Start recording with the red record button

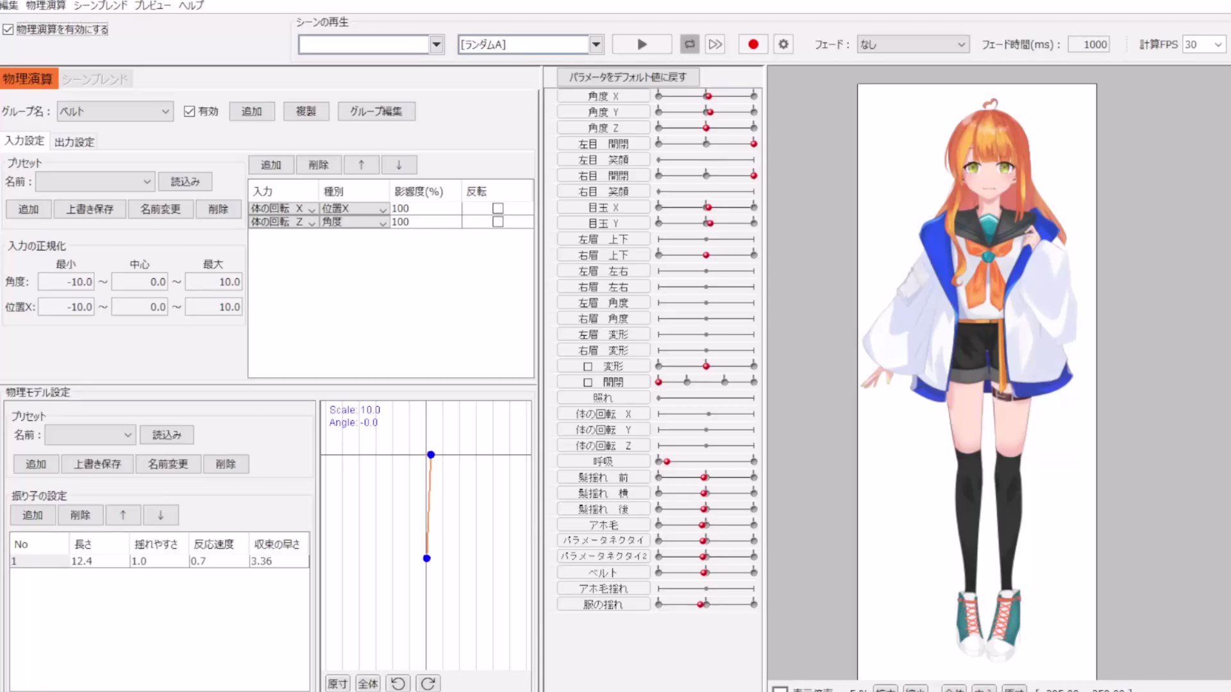pyautogui.click(x=753, y=44)
